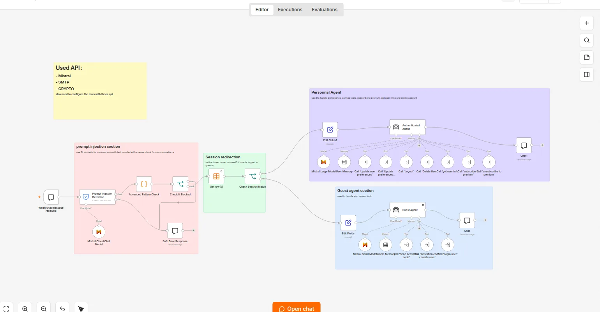Select the Check Session Match node

coord(252,176)
